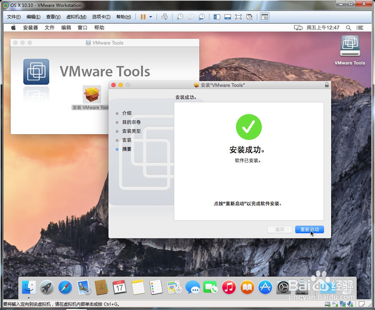Toggle the thumbnail bar icon in toolbar
This screenshot has width=375, height=310.
[x=228, y=17]
